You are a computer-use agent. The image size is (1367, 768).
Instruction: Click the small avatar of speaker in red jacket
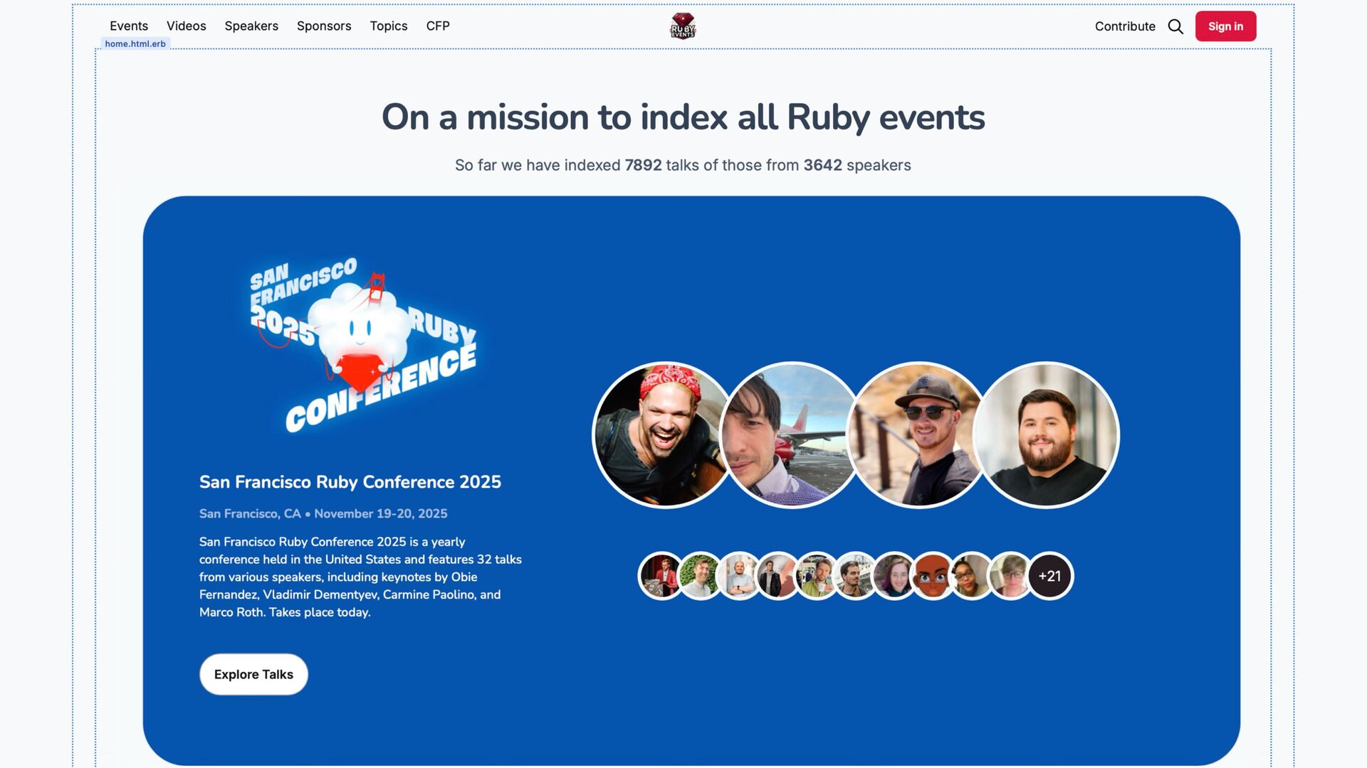(661, 576)
